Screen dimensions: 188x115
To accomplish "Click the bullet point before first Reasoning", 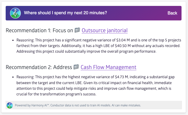I will coord(13,40).
